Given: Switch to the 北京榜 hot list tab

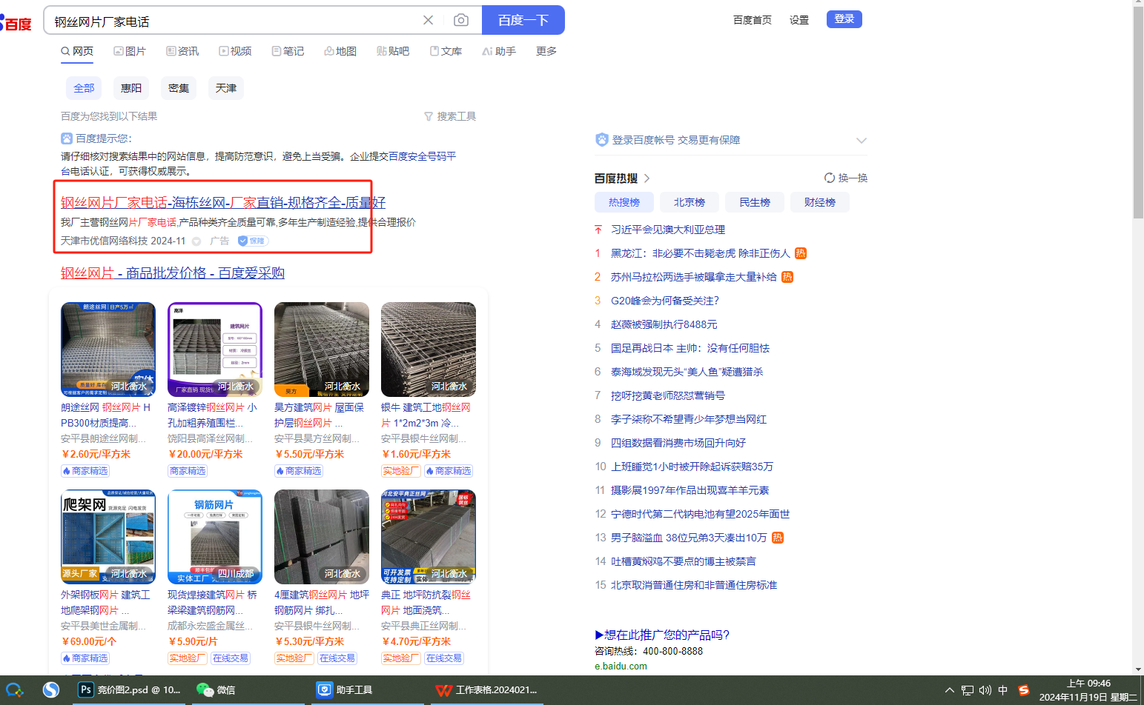Looking at the screenshot, I should [690, 202].
